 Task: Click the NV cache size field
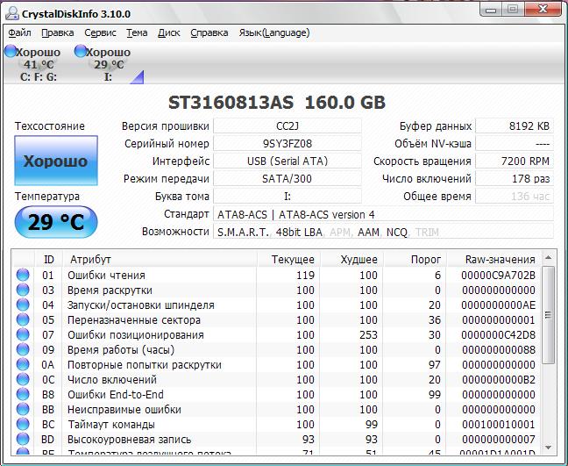515,143
